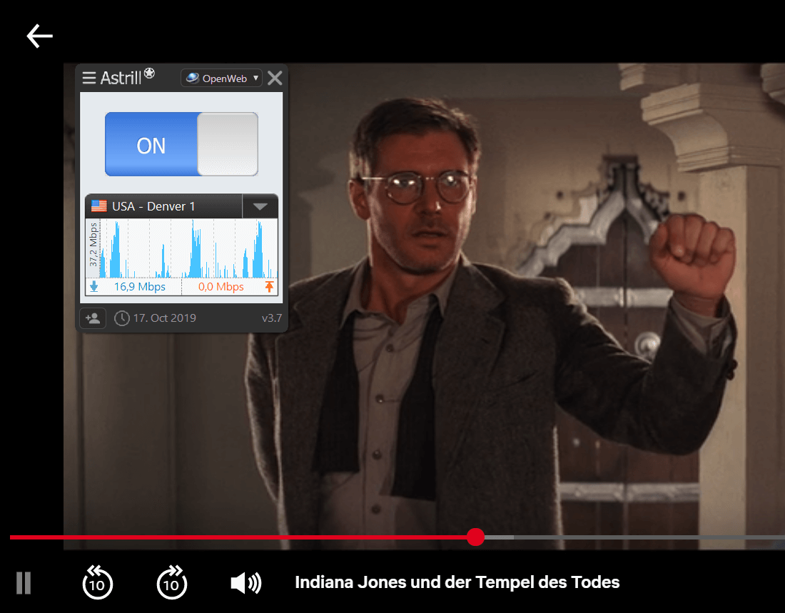Click the 0,0 Mbps upload speed

[221, 287]
